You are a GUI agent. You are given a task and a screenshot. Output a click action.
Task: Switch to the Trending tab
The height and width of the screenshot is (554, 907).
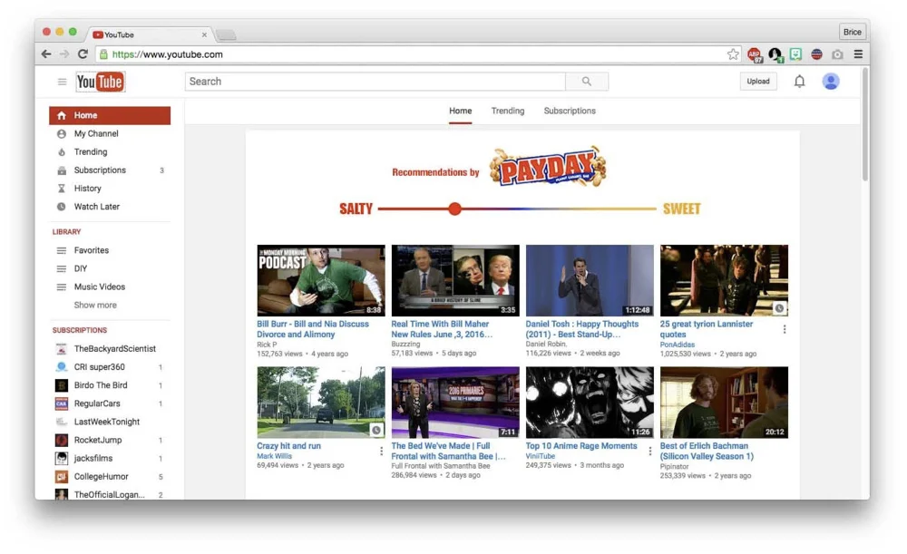(507, 111)
